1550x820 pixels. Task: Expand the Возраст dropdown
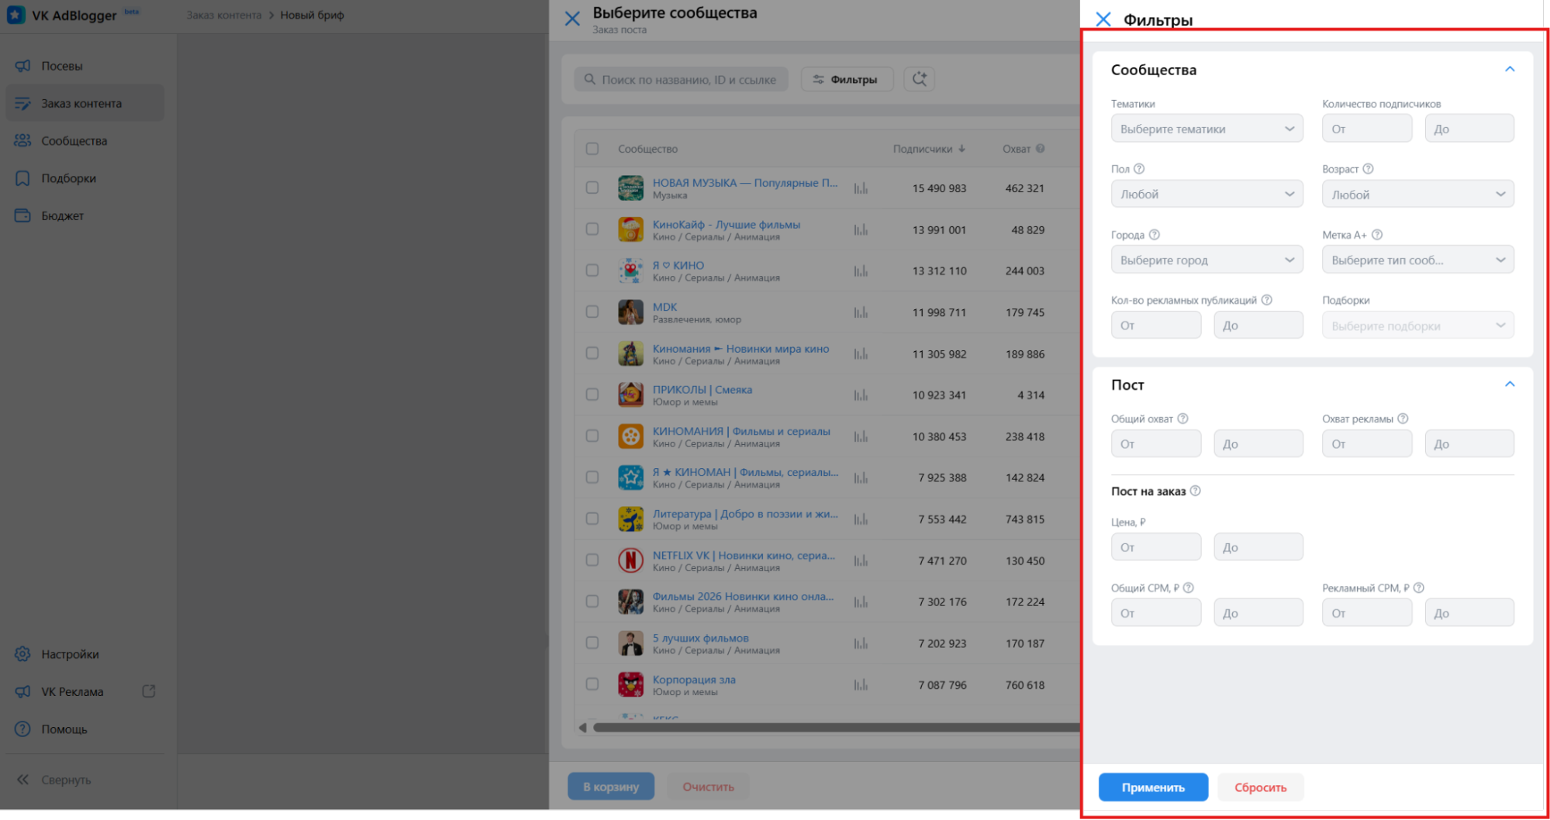pyautogui.click(x=1417, y=195)
